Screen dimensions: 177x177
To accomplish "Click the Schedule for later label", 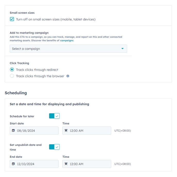I will 22,116.
